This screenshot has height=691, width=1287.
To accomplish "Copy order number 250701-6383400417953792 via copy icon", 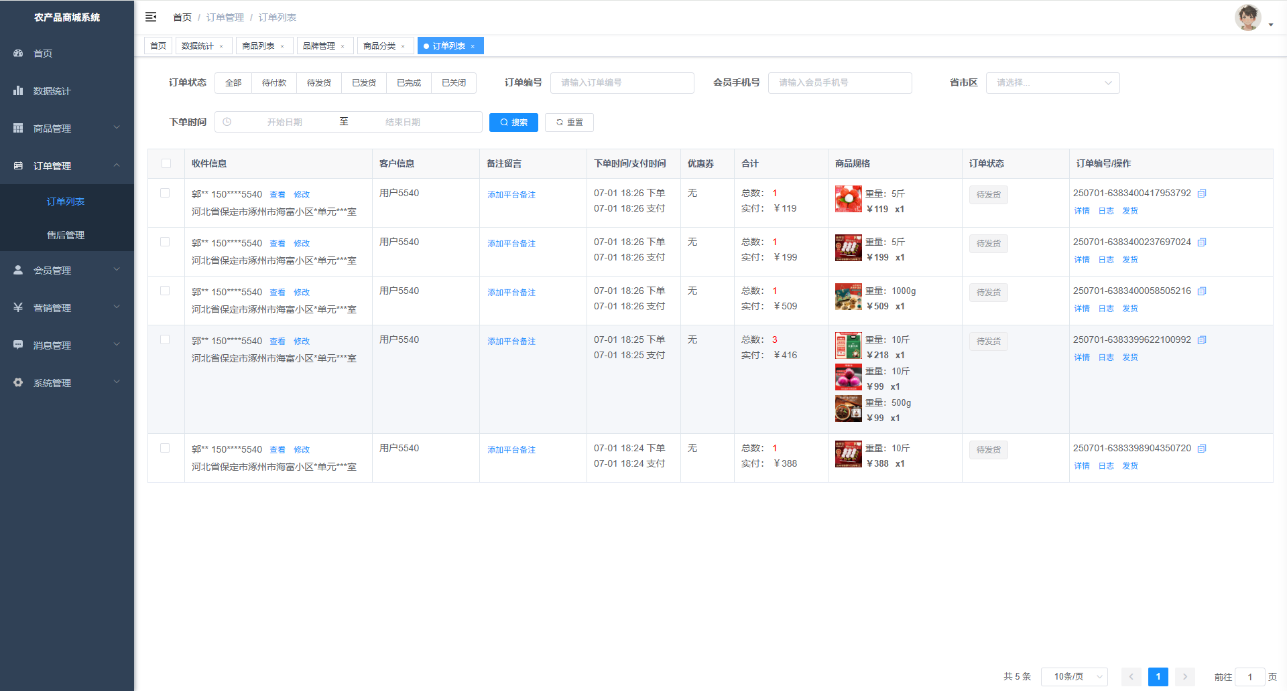I will 1202,194.
